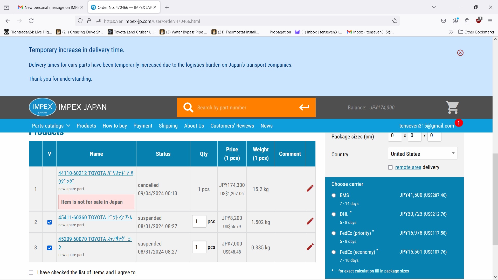The width and height of the screenshot is (498, 280).
Task: Open About Us page
Action: coord(194,126)
